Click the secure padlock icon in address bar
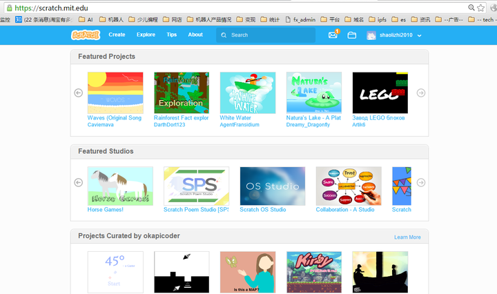Image resolution: width=497 pixels, height=294 pixels. point(10,8)
